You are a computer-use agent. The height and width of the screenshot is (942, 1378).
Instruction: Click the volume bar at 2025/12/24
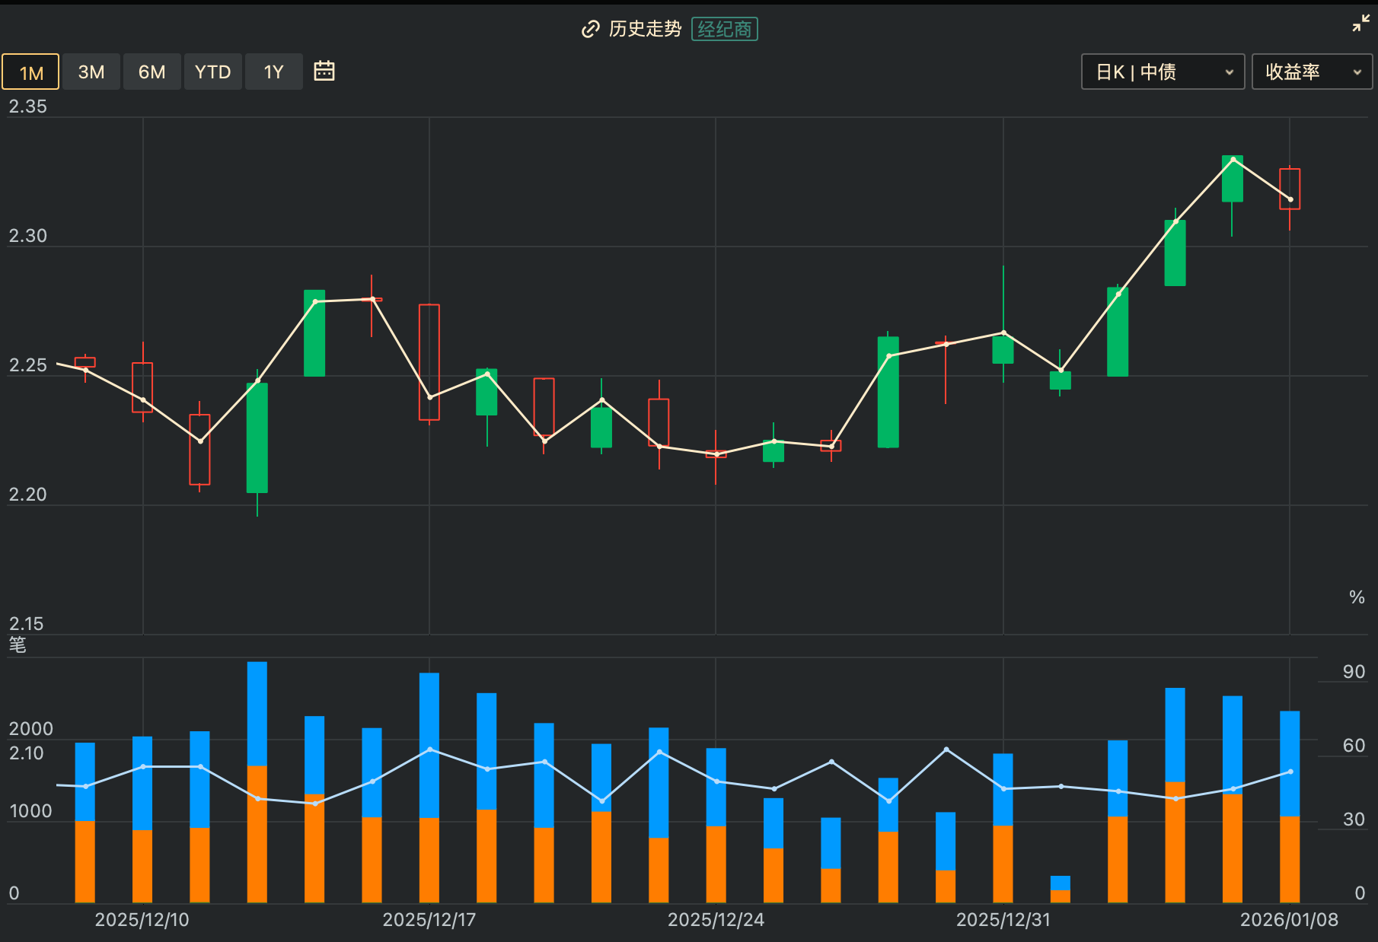click(x=716, y=825)
